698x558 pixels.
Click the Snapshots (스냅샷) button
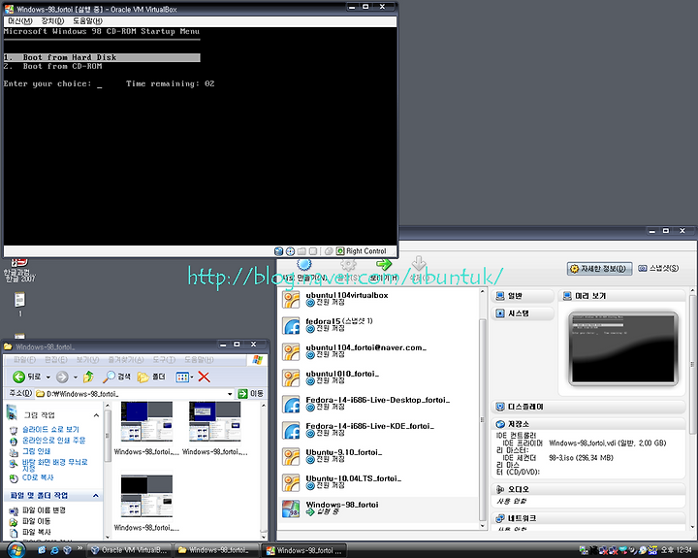[x=658, y=268]
